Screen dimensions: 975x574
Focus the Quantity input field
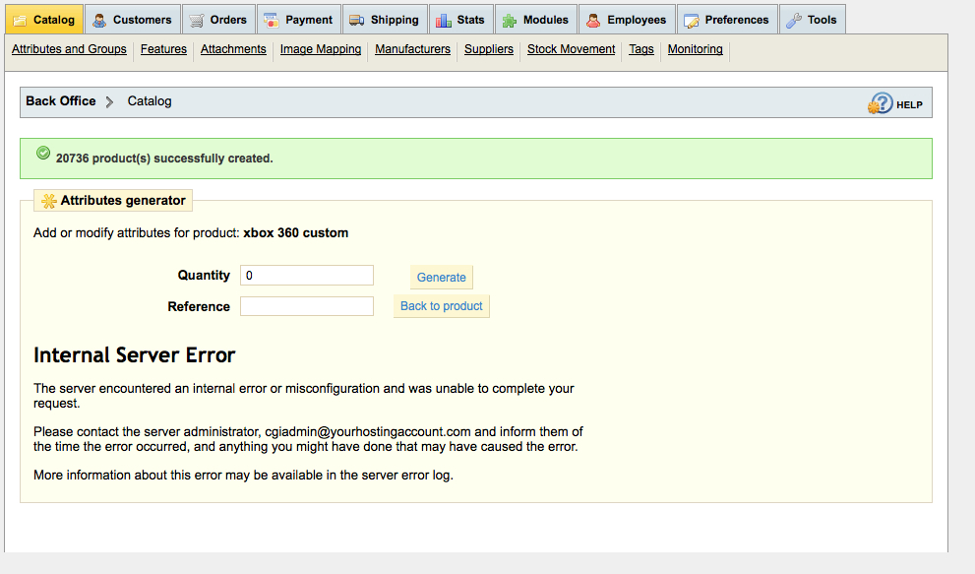coord(307,275)
